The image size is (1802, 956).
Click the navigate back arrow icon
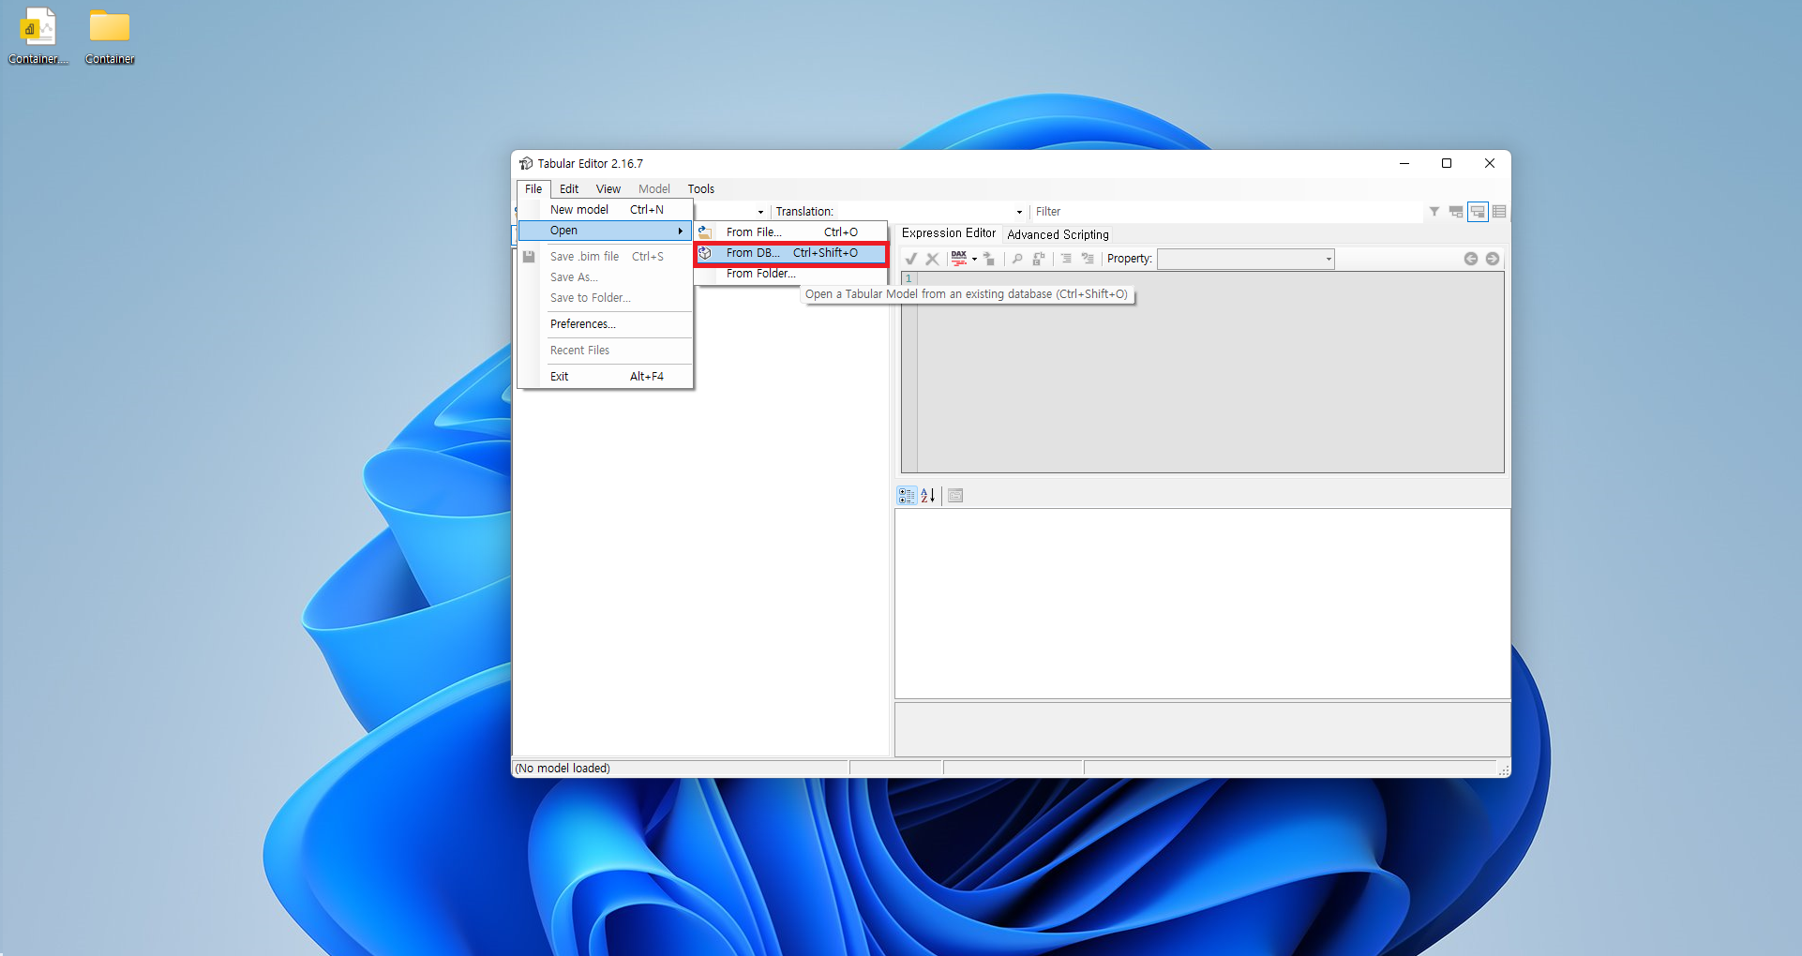pos(1471,259)
